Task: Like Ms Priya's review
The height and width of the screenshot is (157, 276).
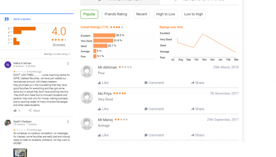Action: 103,109
